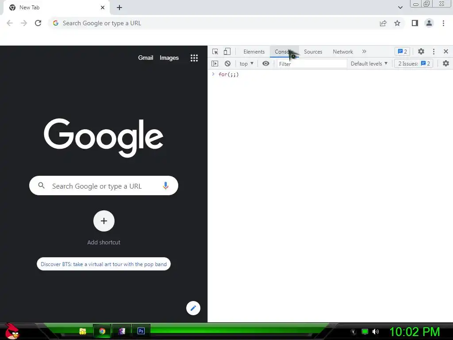Open the top JavaScript context dropdown
This screenshot has height=340, width=453.
pyautogui.click(x=246, y=64)
